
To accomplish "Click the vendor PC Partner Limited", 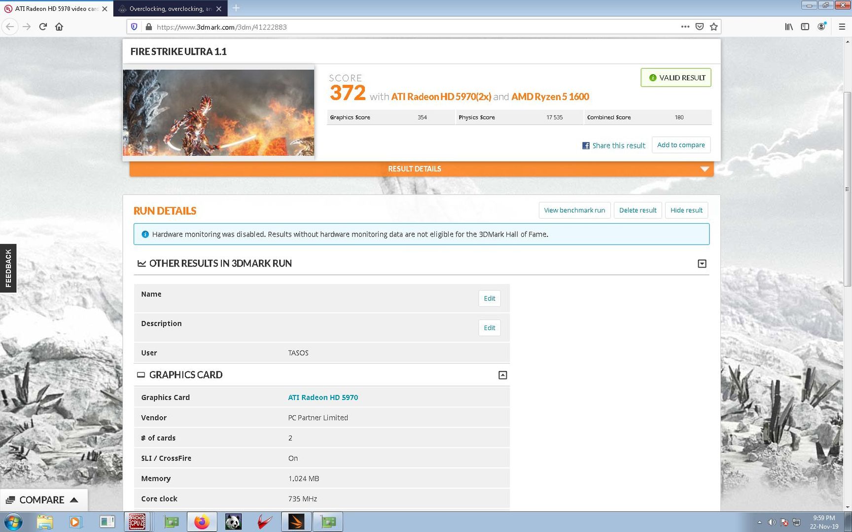I will (318, 418).
